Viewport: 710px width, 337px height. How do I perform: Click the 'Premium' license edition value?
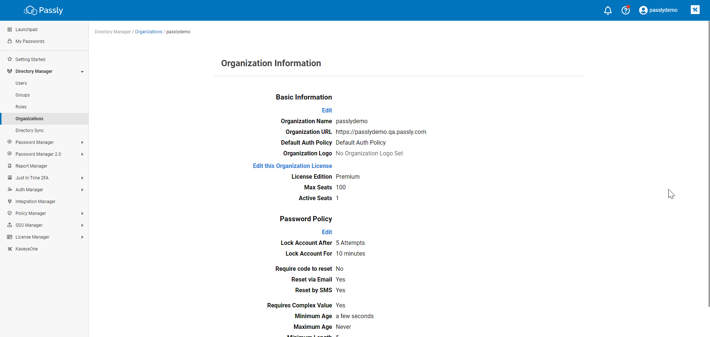click(348, 176)
